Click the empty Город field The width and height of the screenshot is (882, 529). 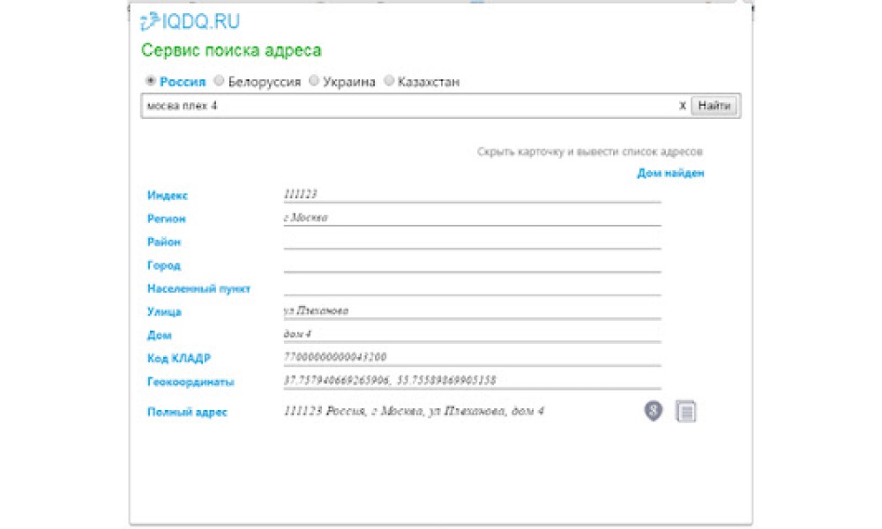coord(472,264)
